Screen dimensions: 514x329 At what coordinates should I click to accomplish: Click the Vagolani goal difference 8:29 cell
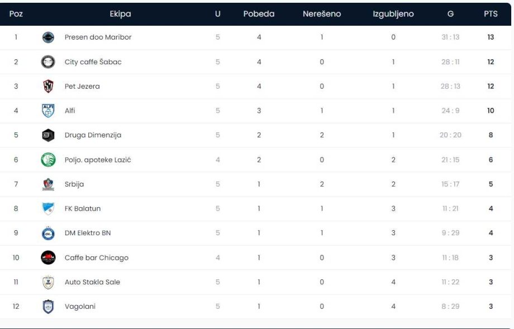coord(450,306)
